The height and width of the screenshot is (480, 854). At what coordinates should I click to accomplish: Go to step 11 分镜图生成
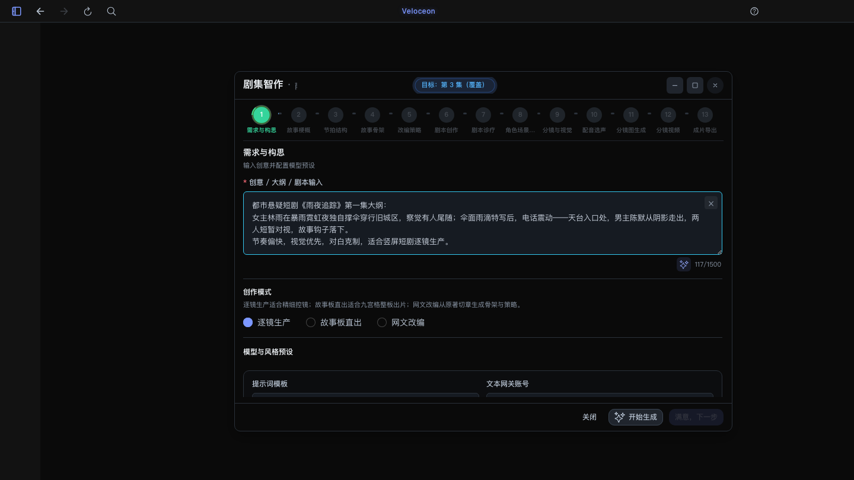tap(631, 120)
